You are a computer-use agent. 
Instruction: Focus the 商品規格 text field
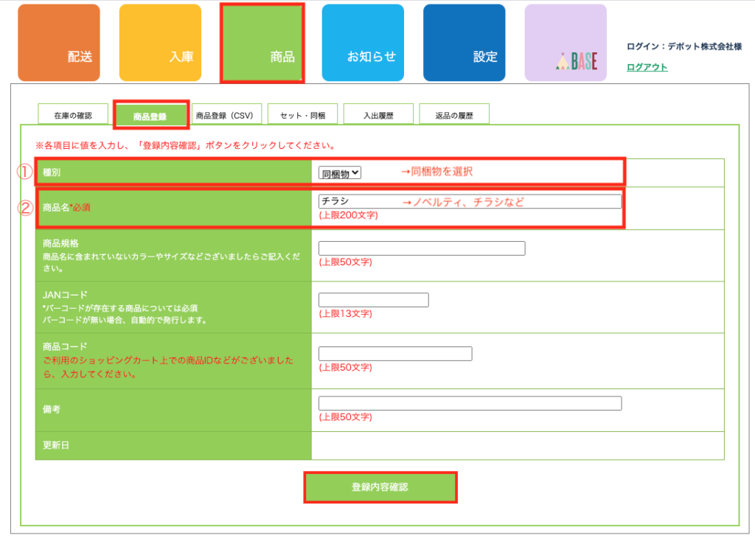click(x=421, y=248)
